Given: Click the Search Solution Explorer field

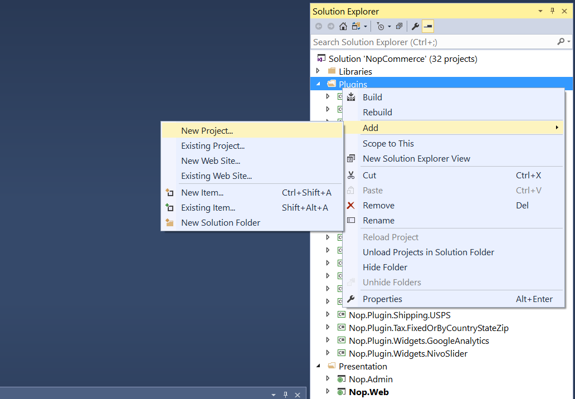Looking at the screenshot, I should pos(433,42).
